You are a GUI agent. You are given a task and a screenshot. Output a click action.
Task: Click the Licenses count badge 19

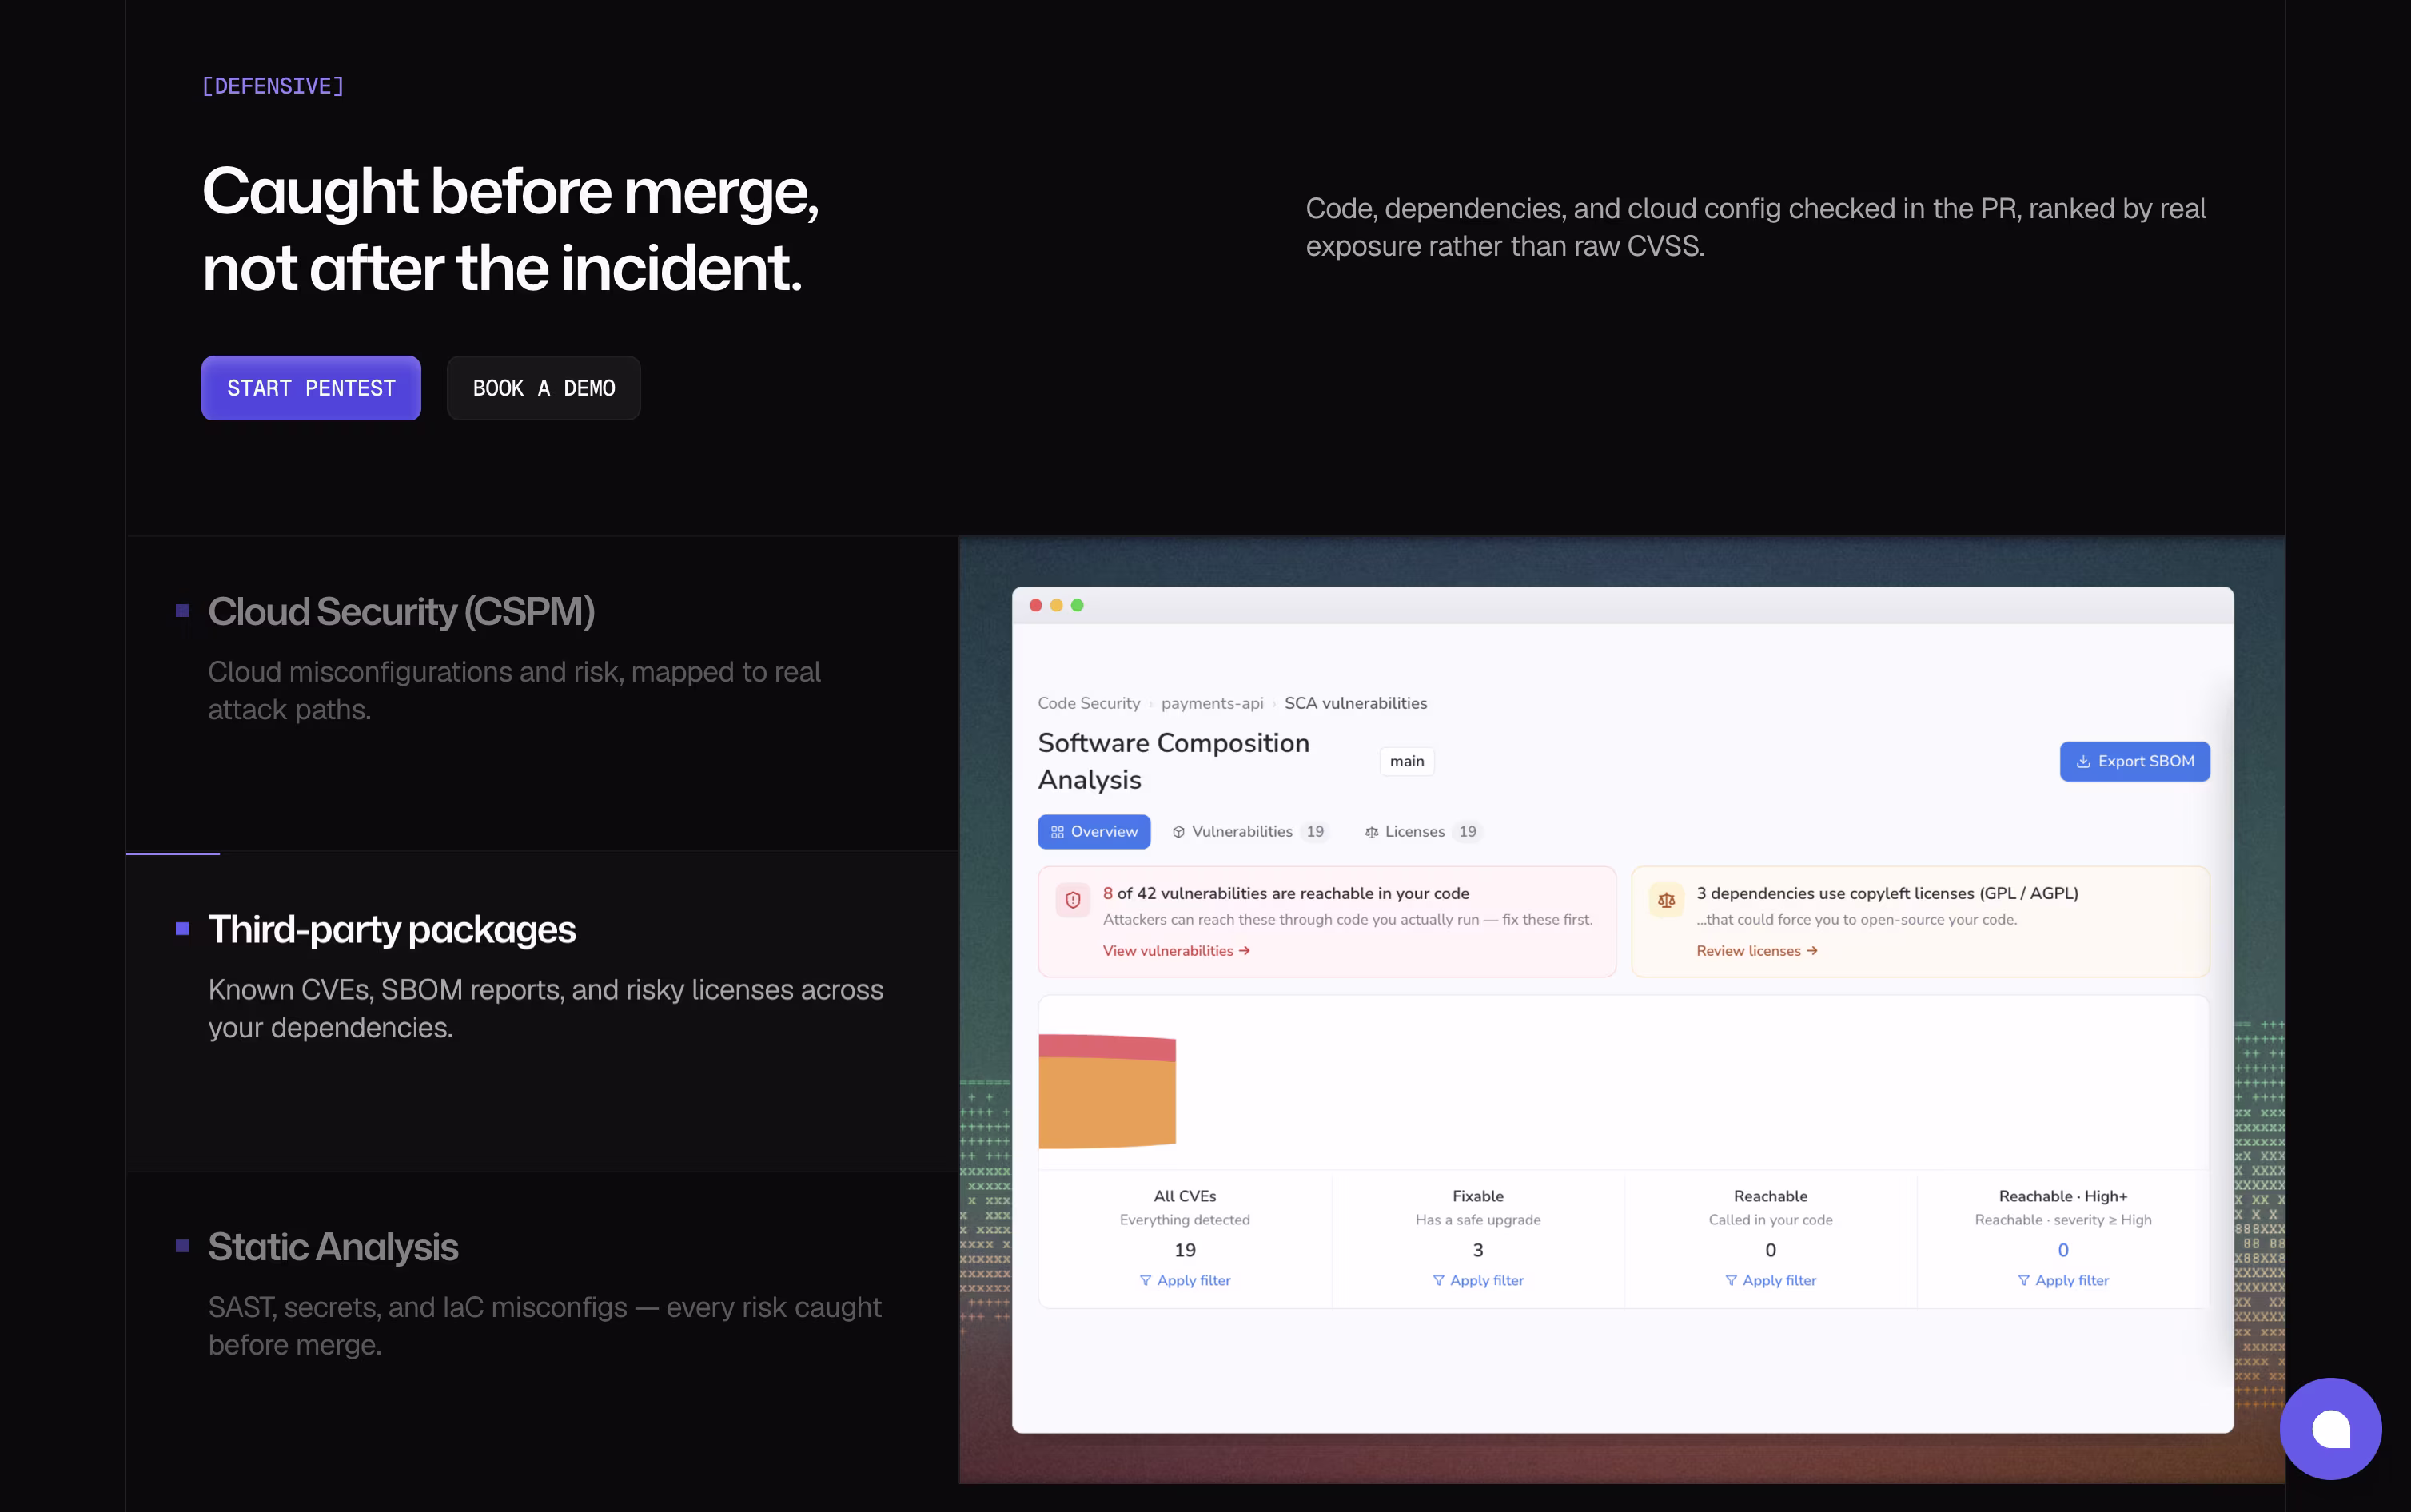click(1467, 831)
